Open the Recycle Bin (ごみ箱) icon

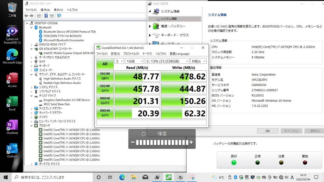[12, 9]
